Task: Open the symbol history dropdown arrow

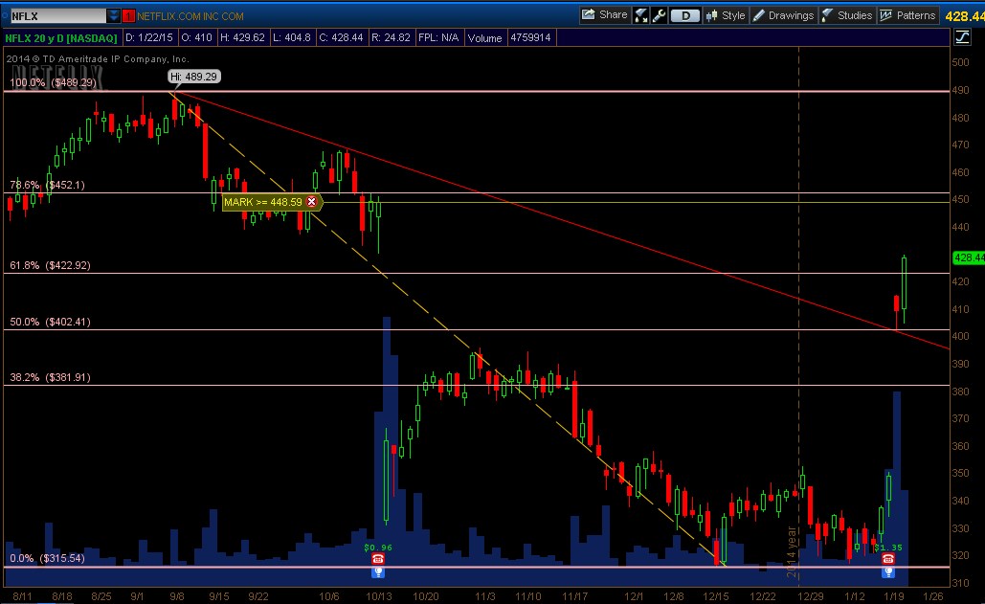Action: pos(113,15)
